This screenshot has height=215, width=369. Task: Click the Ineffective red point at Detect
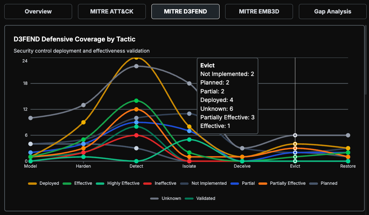pos(136,135)
